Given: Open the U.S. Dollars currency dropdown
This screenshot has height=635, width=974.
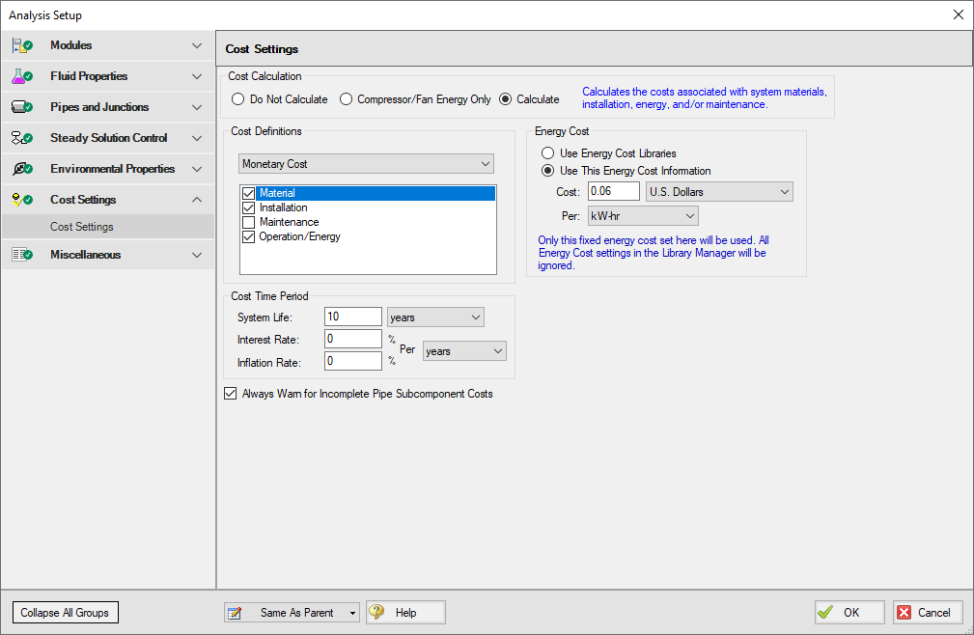Looking at the screenshot, I should click(719, 192).
